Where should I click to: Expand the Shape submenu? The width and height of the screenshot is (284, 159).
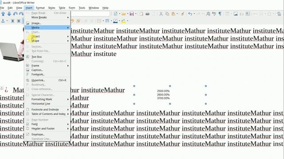pos(47,41)
